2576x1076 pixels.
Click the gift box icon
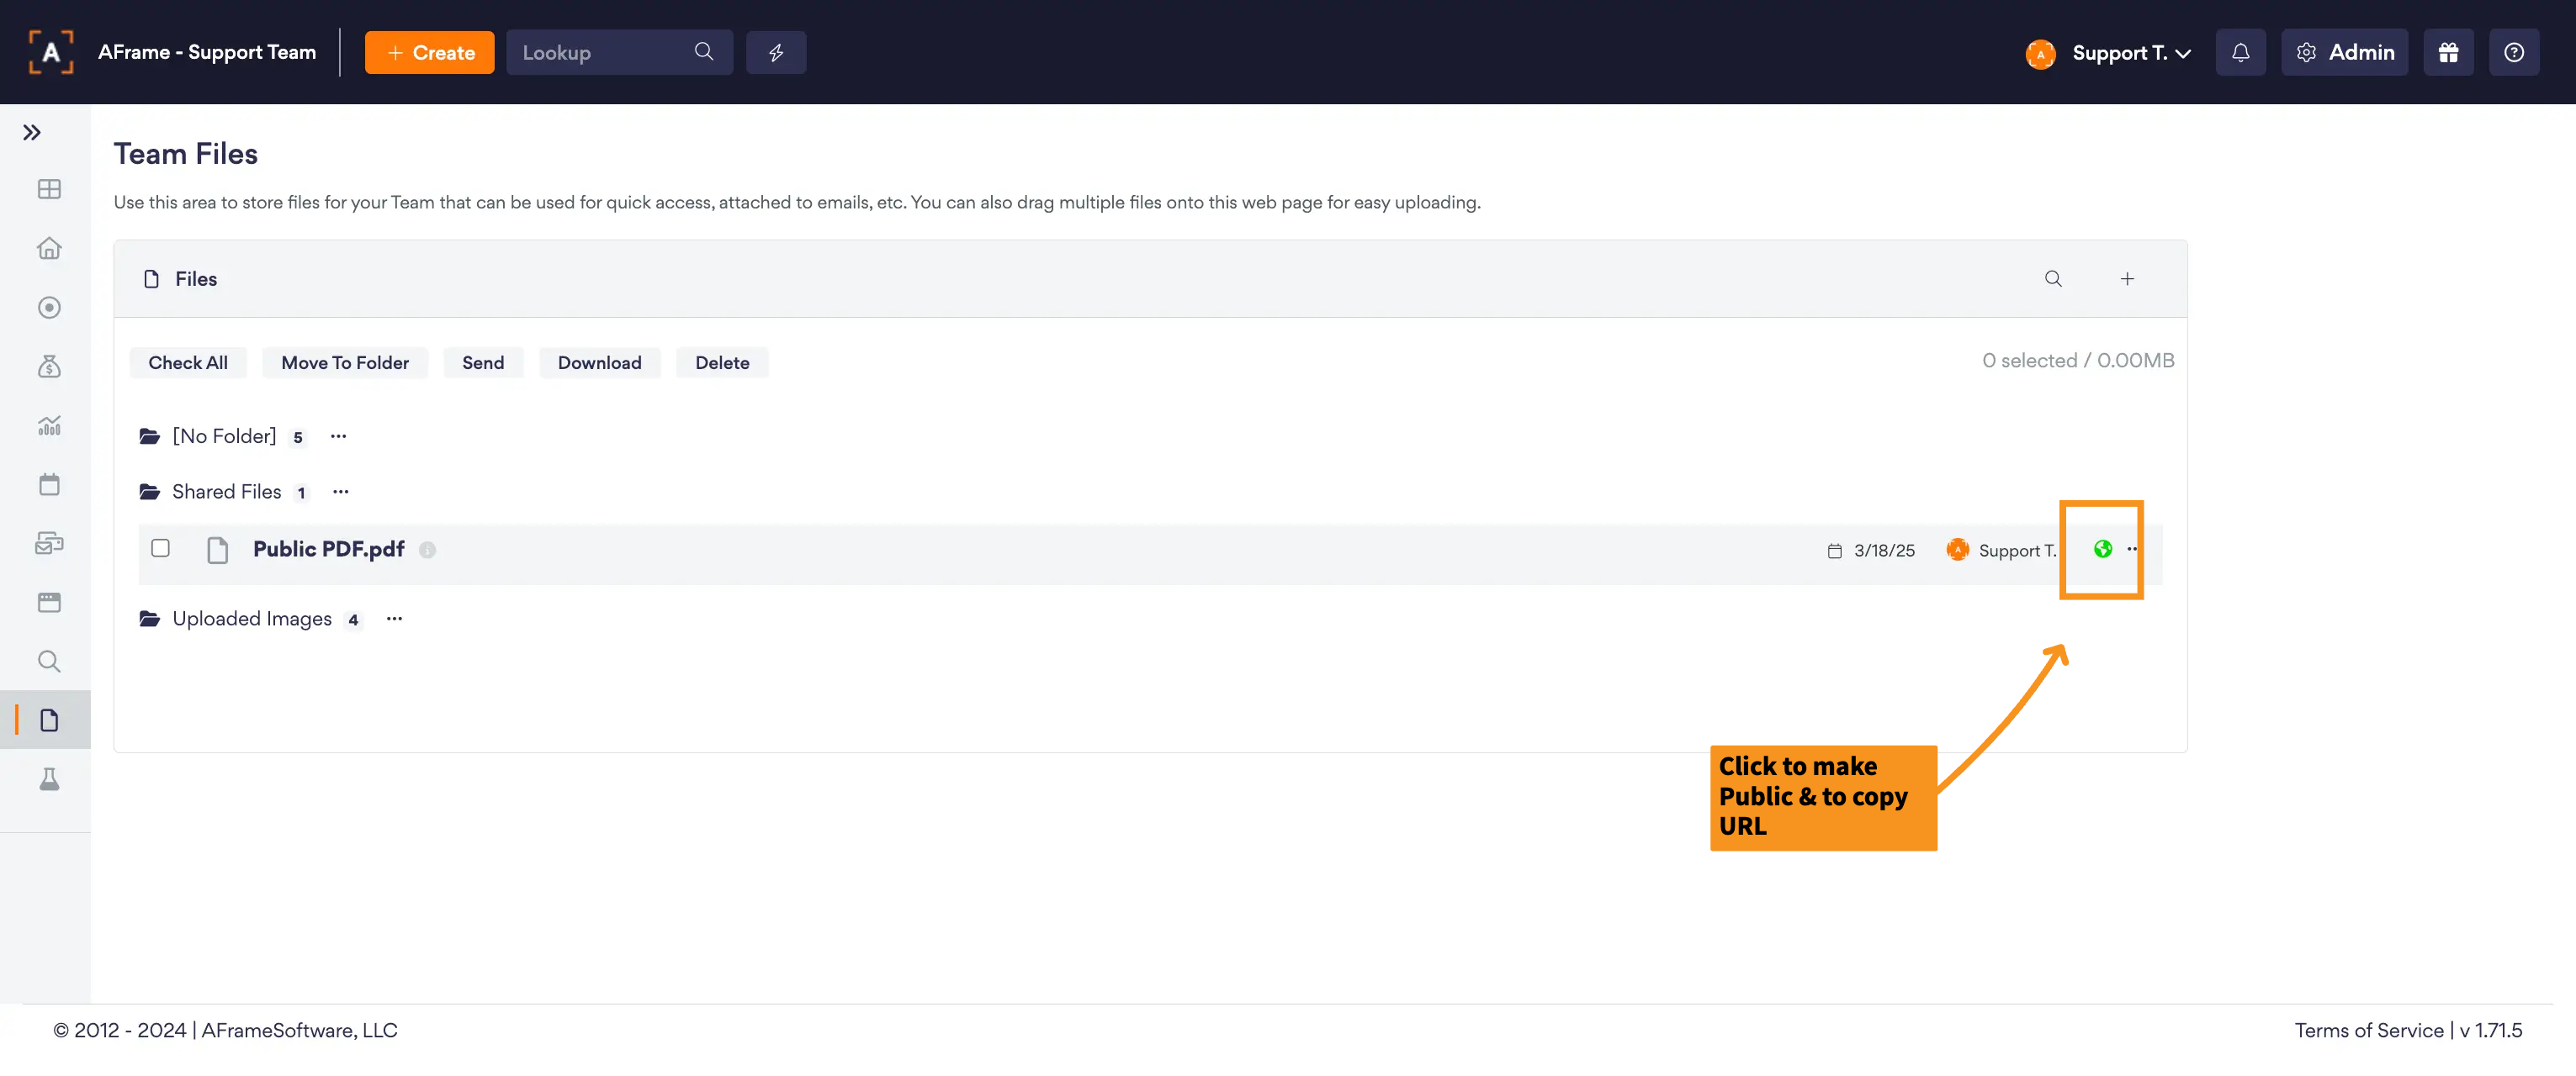click(2447, 53)
